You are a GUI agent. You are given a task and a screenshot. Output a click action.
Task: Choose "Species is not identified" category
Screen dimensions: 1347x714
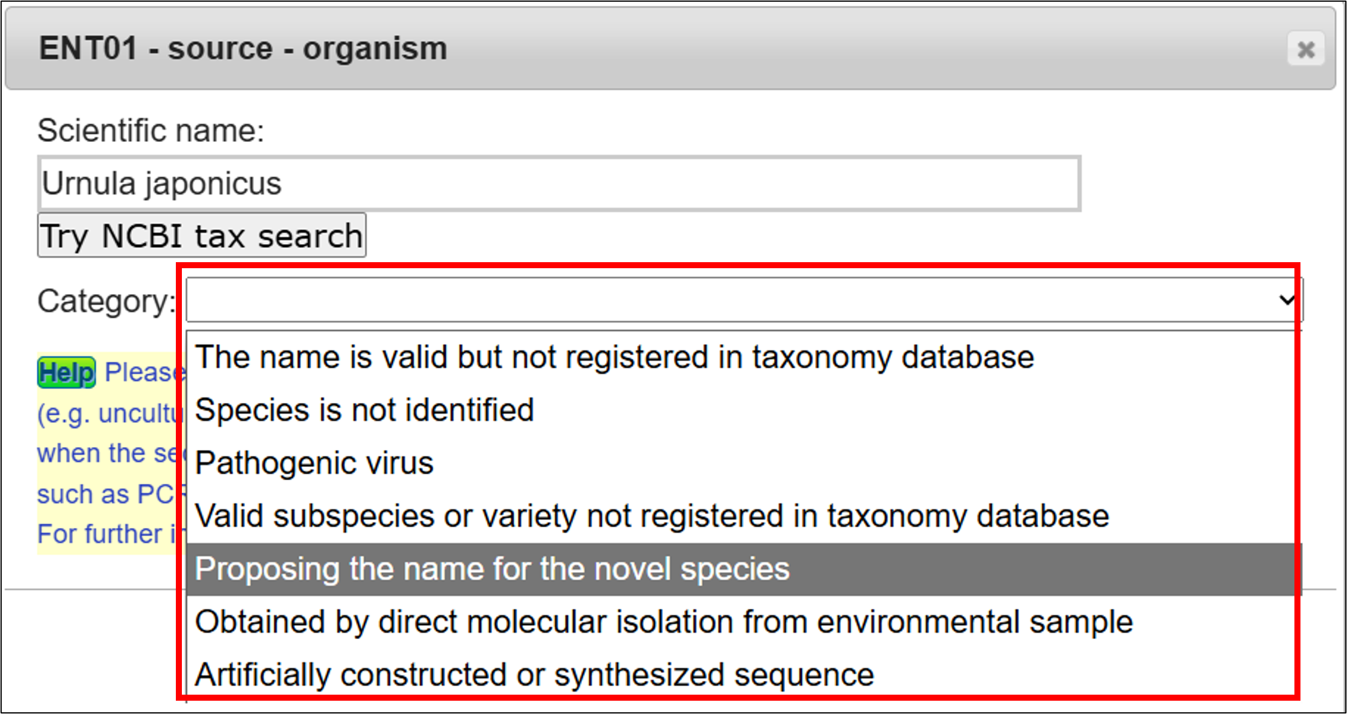click(x=364, y=410)
